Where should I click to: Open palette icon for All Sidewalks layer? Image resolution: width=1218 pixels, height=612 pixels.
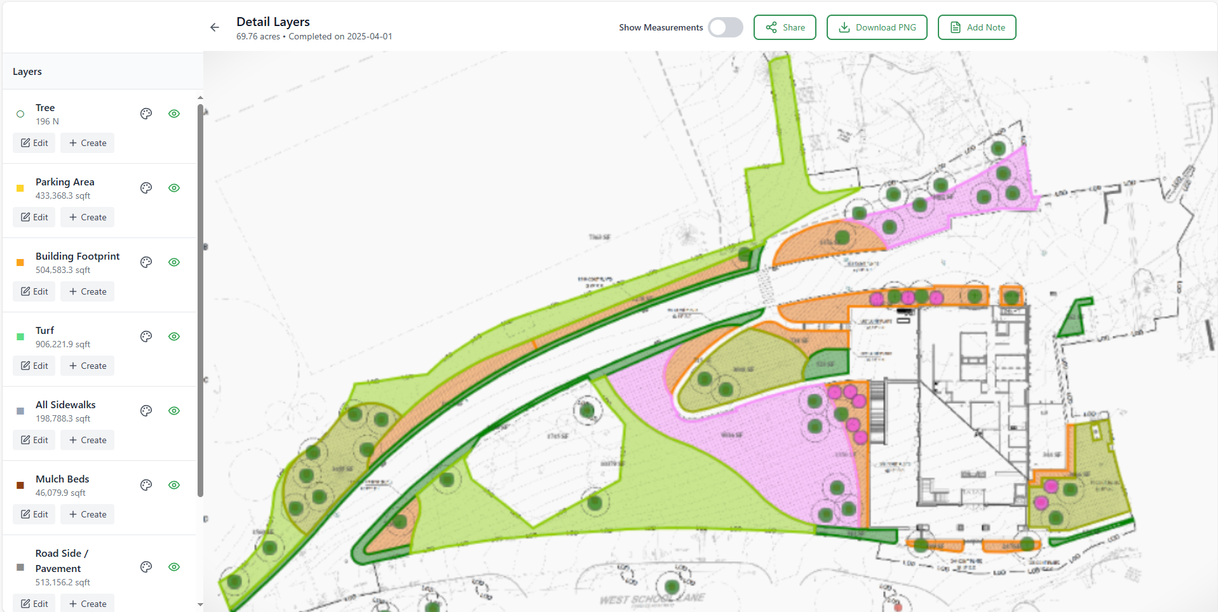pos(146,411)
